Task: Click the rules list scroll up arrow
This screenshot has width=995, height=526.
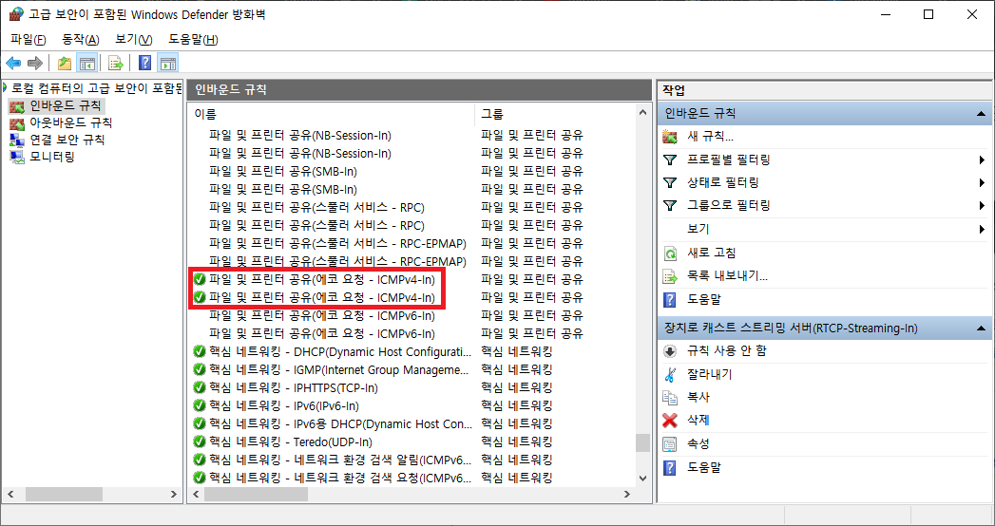Action: tap(643, 113)
